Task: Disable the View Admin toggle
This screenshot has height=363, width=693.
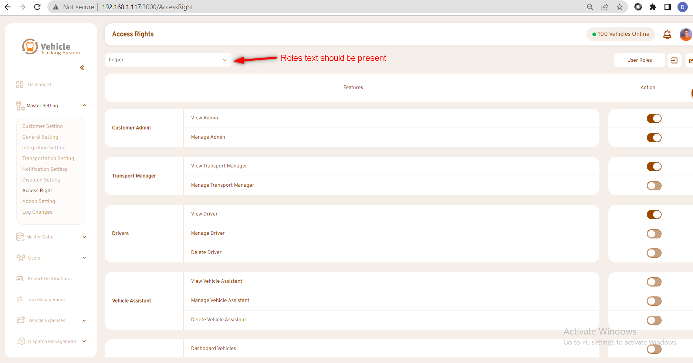Action: 654,119
